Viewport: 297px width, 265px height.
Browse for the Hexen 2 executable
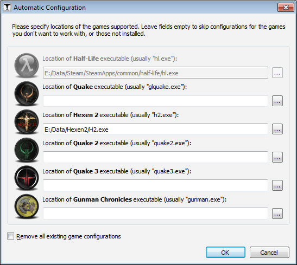click(277, 129)
